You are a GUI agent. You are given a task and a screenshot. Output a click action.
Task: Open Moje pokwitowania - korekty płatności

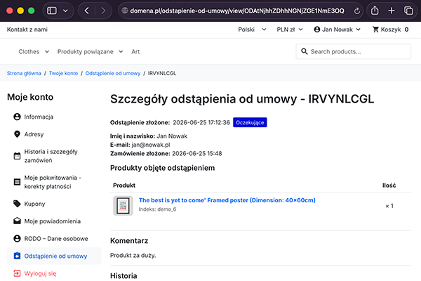(x=53, y=182)
